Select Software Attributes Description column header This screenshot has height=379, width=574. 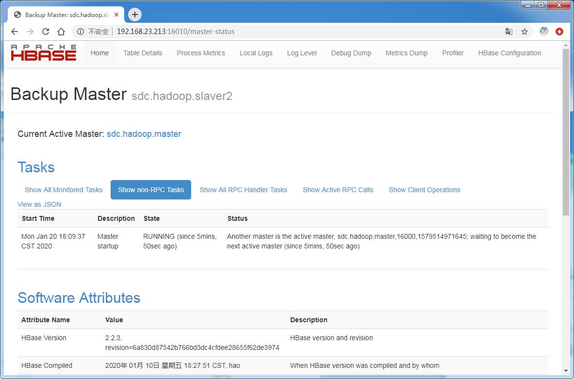coord(309,320)
